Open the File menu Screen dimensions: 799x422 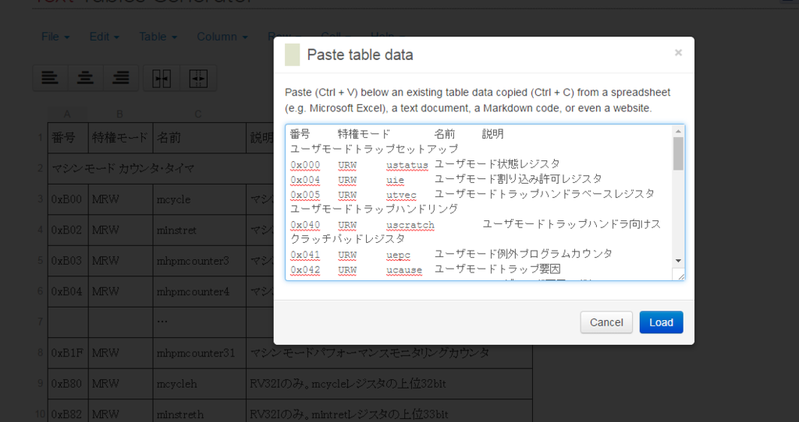click(55, 37)
